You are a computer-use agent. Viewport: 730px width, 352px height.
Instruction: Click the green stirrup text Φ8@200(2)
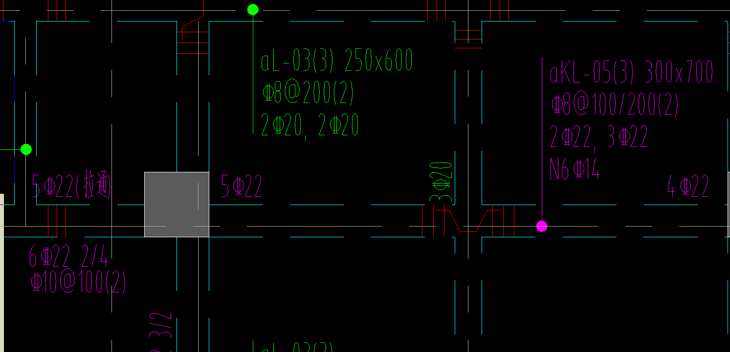(308, 93)
